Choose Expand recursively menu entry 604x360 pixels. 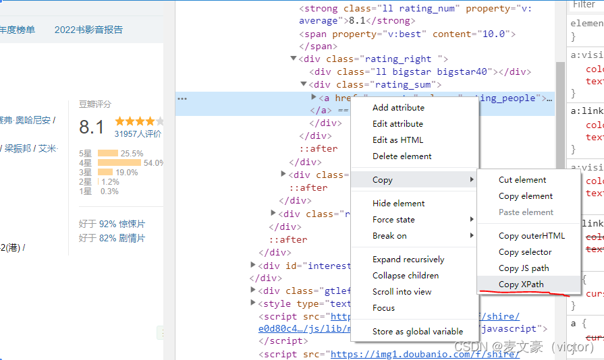408,260
